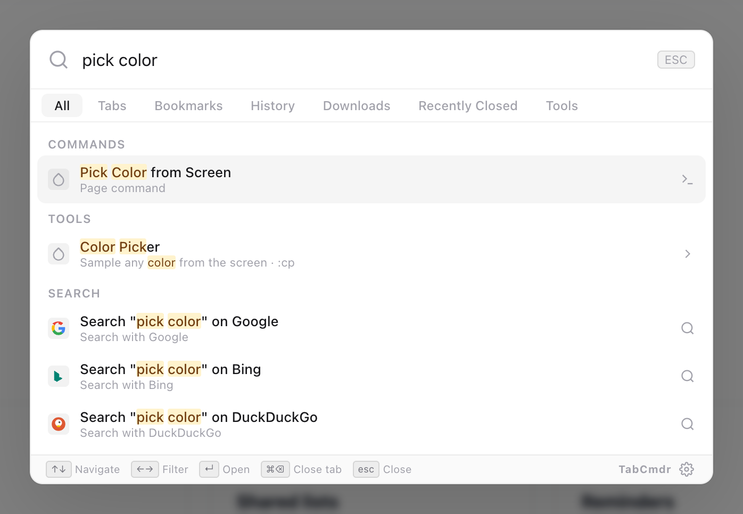Click the 'Search with Google' subtitle
Image resolution: width=743 pixels, height=514 pixels.
click(134, 337)
